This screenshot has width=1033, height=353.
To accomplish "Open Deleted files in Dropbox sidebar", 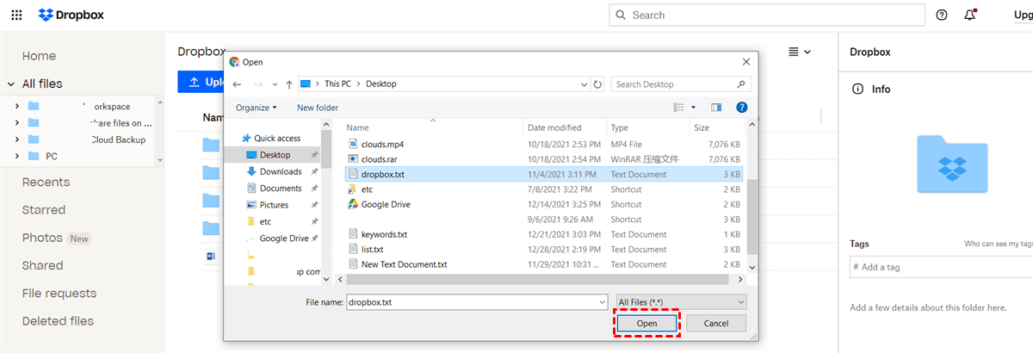I will pos(58,321).
